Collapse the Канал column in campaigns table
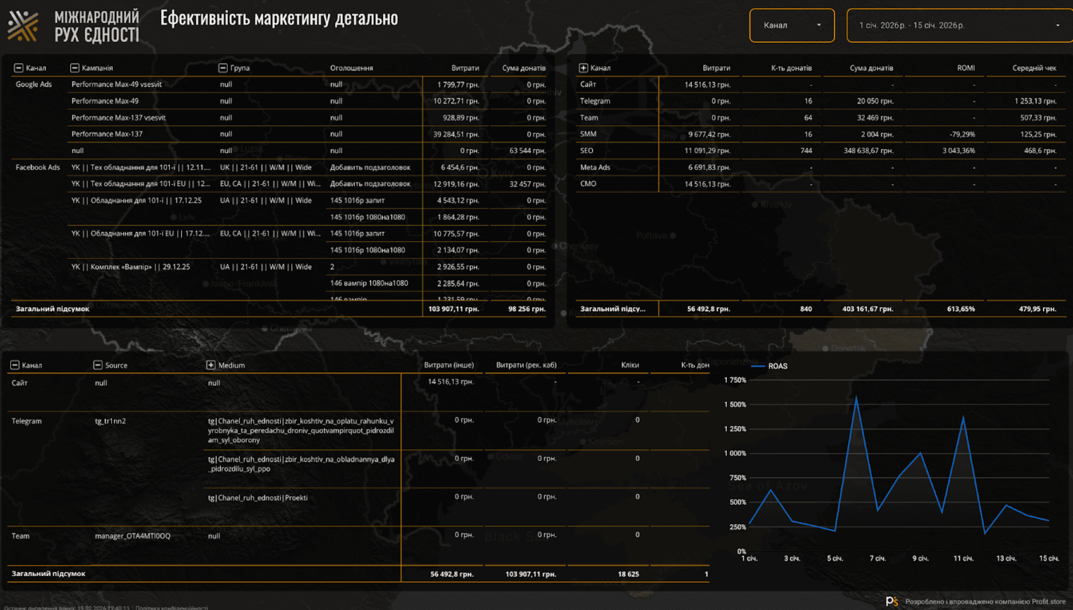The width and height of the screenshot is (1073, 610). click(18, 68)
